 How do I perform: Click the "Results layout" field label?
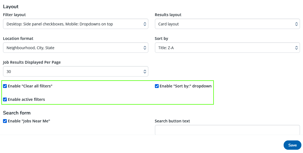pos(168,15)
